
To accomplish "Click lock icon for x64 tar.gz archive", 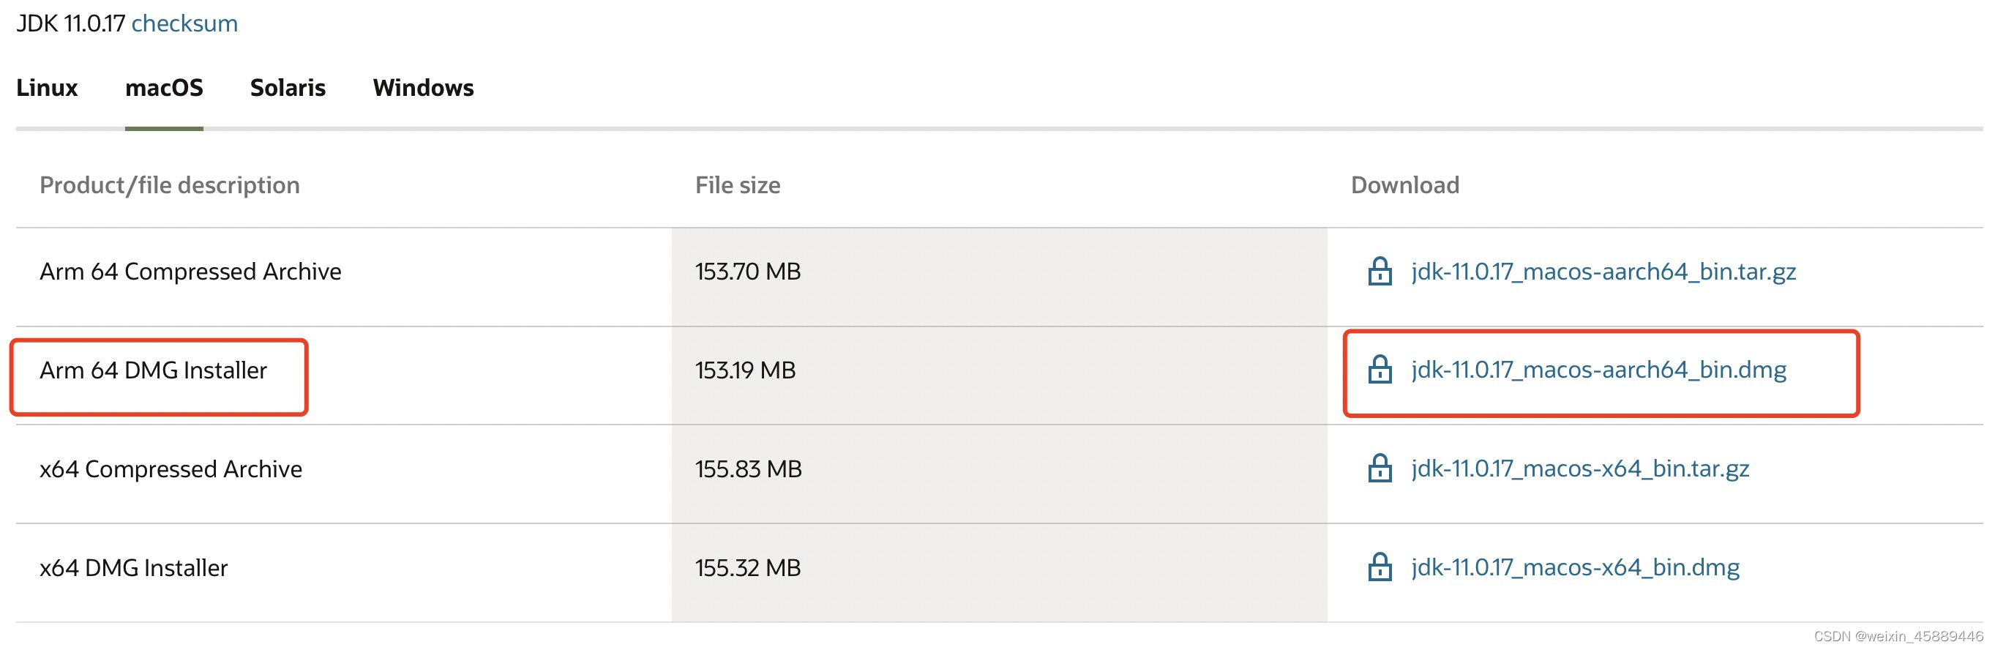I will tap(1380, 468).
